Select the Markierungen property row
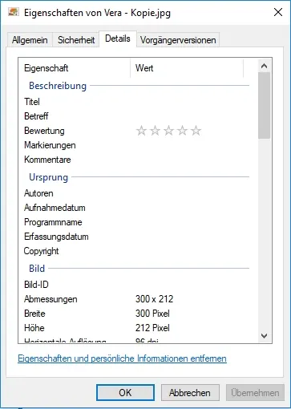This screenshot has width=291, height=409. [x=136, y=145]
